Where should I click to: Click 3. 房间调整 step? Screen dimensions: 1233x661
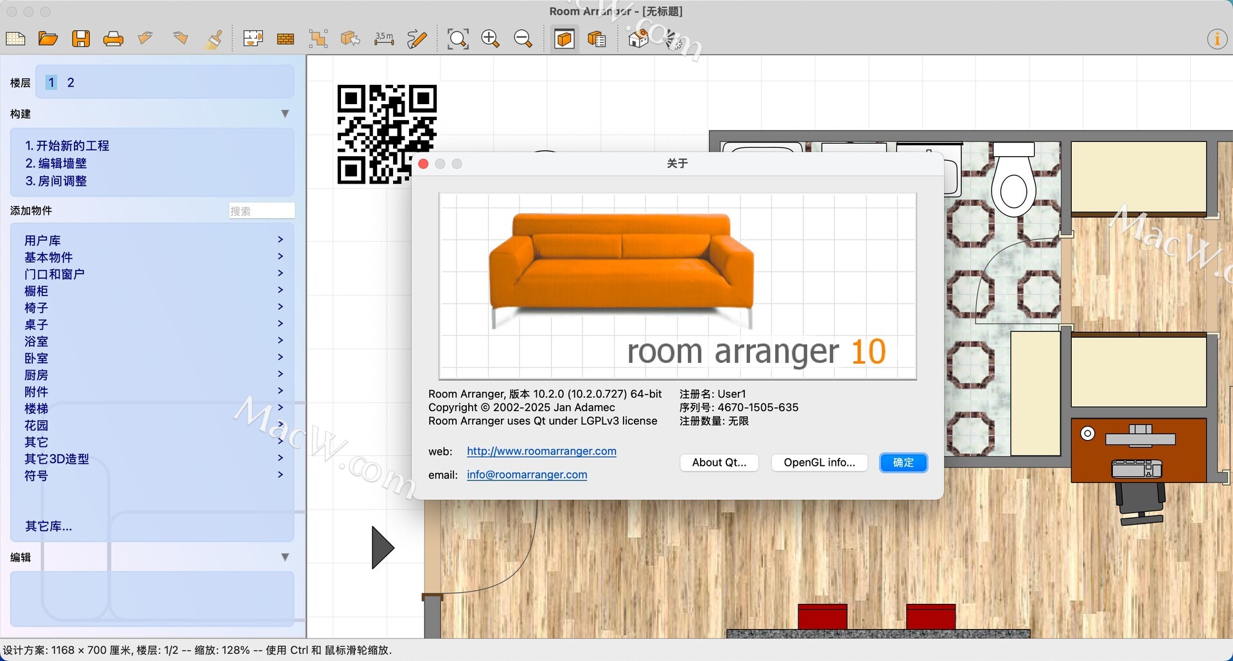tap(56, 181)
